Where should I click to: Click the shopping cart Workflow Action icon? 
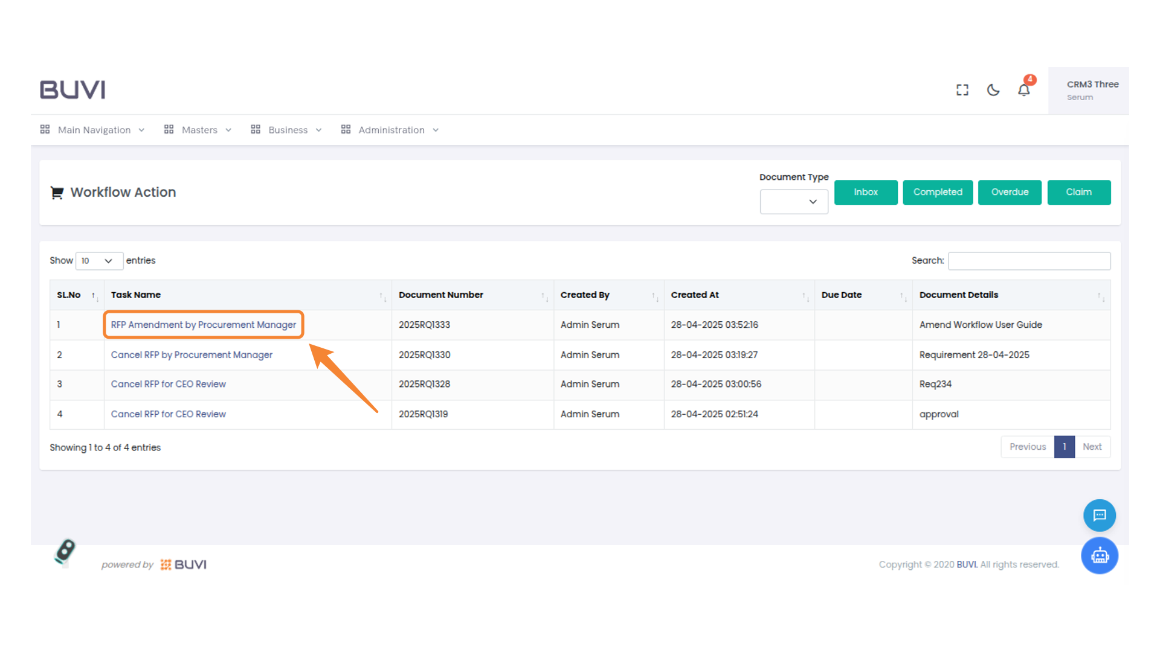57,193
